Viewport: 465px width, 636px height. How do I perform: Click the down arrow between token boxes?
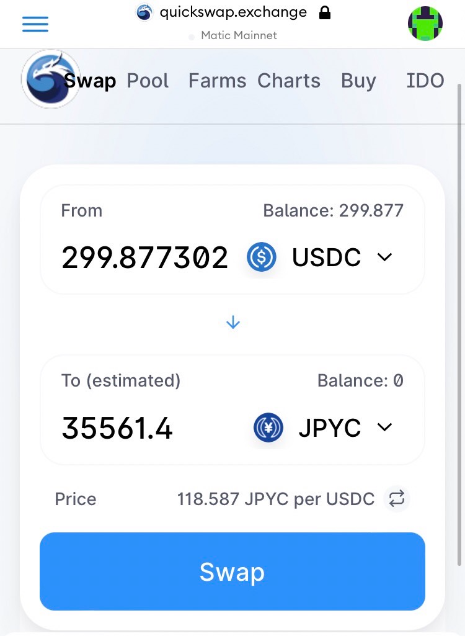[x=232, y=323]
